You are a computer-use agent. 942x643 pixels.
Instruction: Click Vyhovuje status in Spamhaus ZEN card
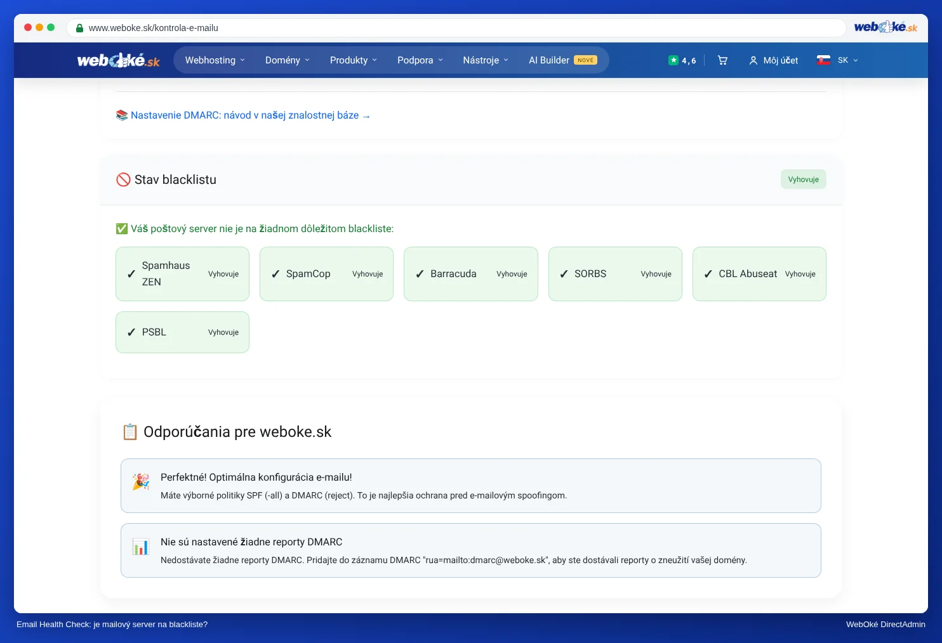(223, 274)
